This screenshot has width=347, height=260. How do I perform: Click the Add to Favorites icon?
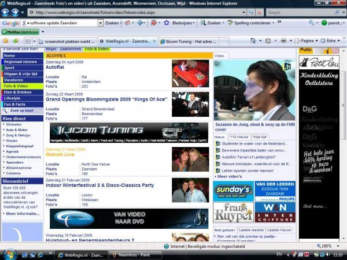[x=16, y=41]
